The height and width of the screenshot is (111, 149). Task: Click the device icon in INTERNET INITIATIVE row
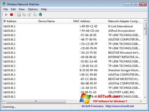[x=5, y=57]
